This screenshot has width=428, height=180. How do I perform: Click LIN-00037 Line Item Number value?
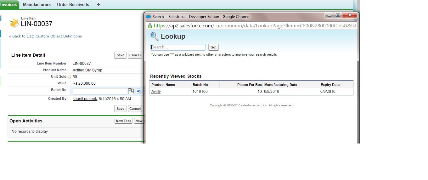click(x=82, y=64)
